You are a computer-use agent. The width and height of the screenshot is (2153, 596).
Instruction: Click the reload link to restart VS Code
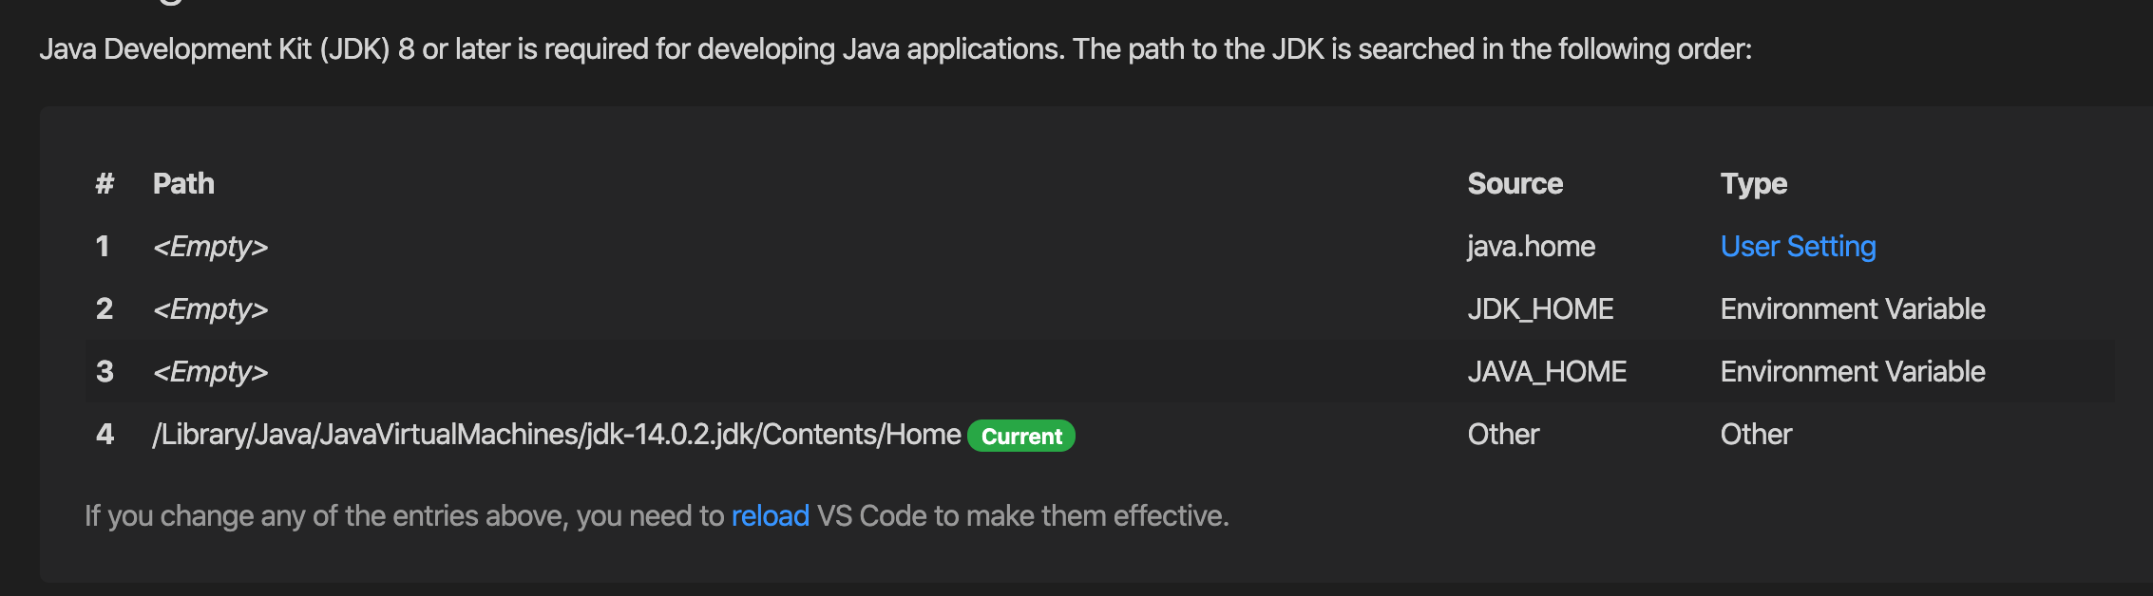771,515
